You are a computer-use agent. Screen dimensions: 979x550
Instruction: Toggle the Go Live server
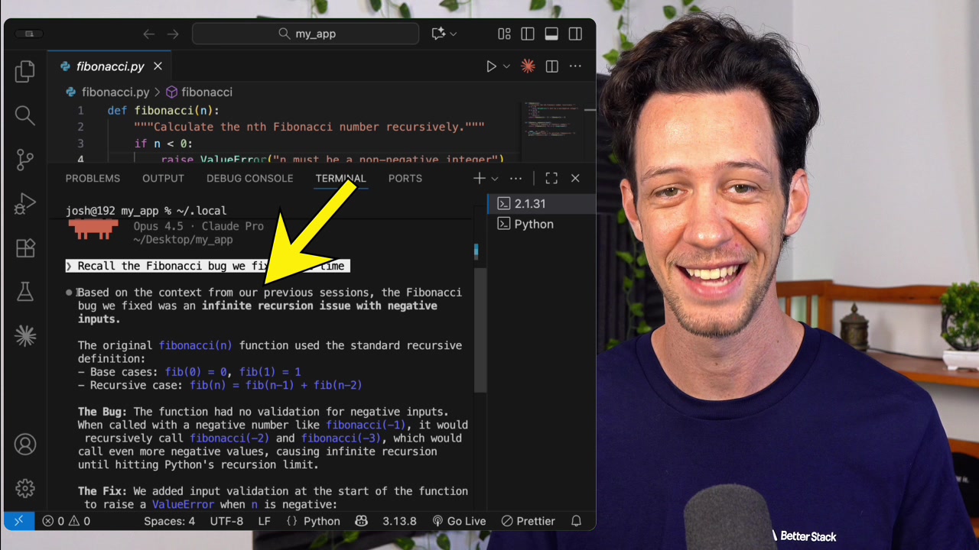[459, 521]
